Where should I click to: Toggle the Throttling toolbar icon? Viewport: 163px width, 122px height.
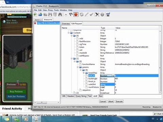click(x=71, y=15)
